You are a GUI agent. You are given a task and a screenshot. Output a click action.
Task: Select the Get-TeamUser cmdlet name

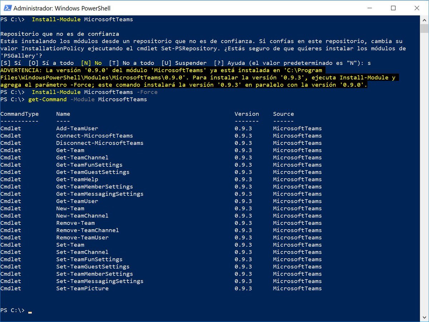tap(77, 201)
